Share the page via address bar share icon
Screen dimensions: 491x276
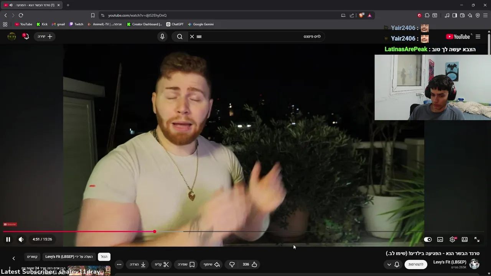352,15
